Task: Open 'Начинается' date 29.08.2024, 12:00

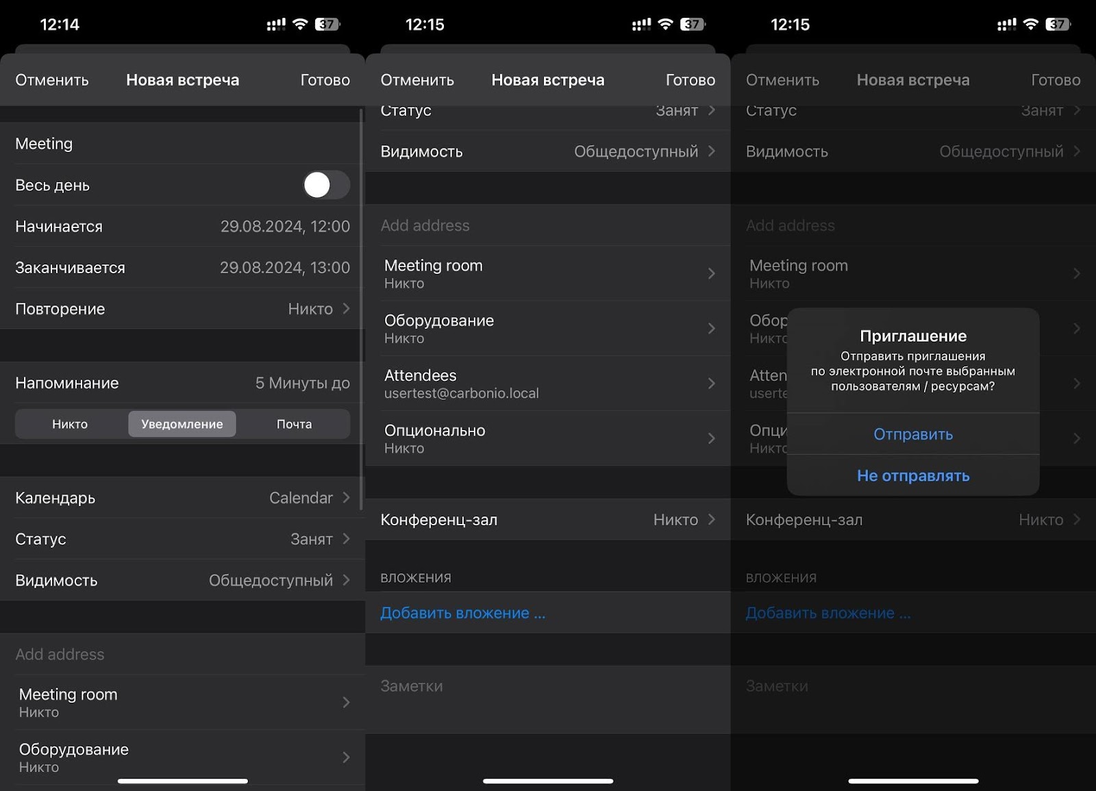Action: [182, 226]
